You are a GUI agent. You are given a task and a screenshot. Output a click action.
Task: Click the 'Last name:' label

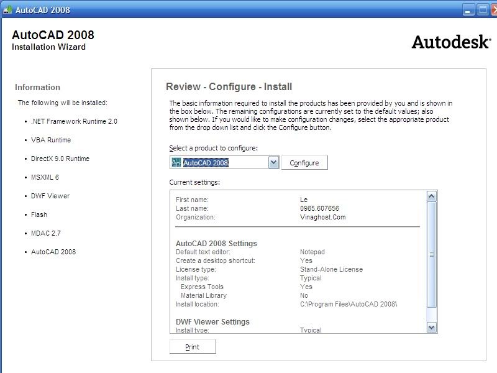[x=192, y=208]
